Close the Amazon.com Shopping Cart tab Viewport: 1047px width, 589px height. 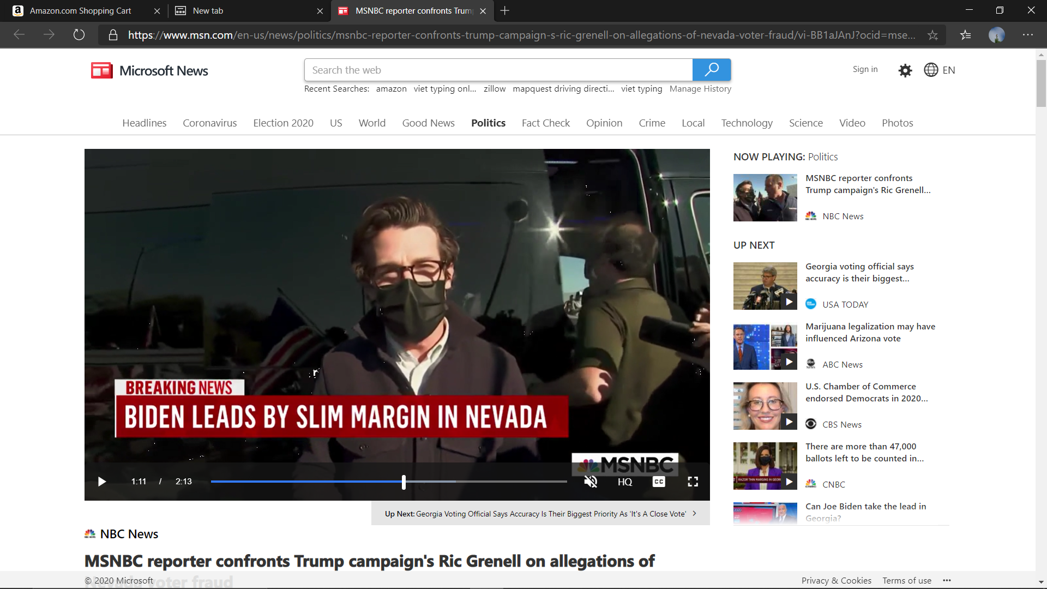tap(157, 10)
